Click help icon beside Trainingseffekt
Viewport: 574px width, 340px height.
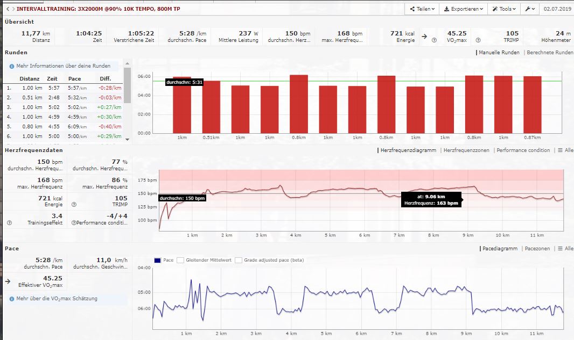click(9, 222)
